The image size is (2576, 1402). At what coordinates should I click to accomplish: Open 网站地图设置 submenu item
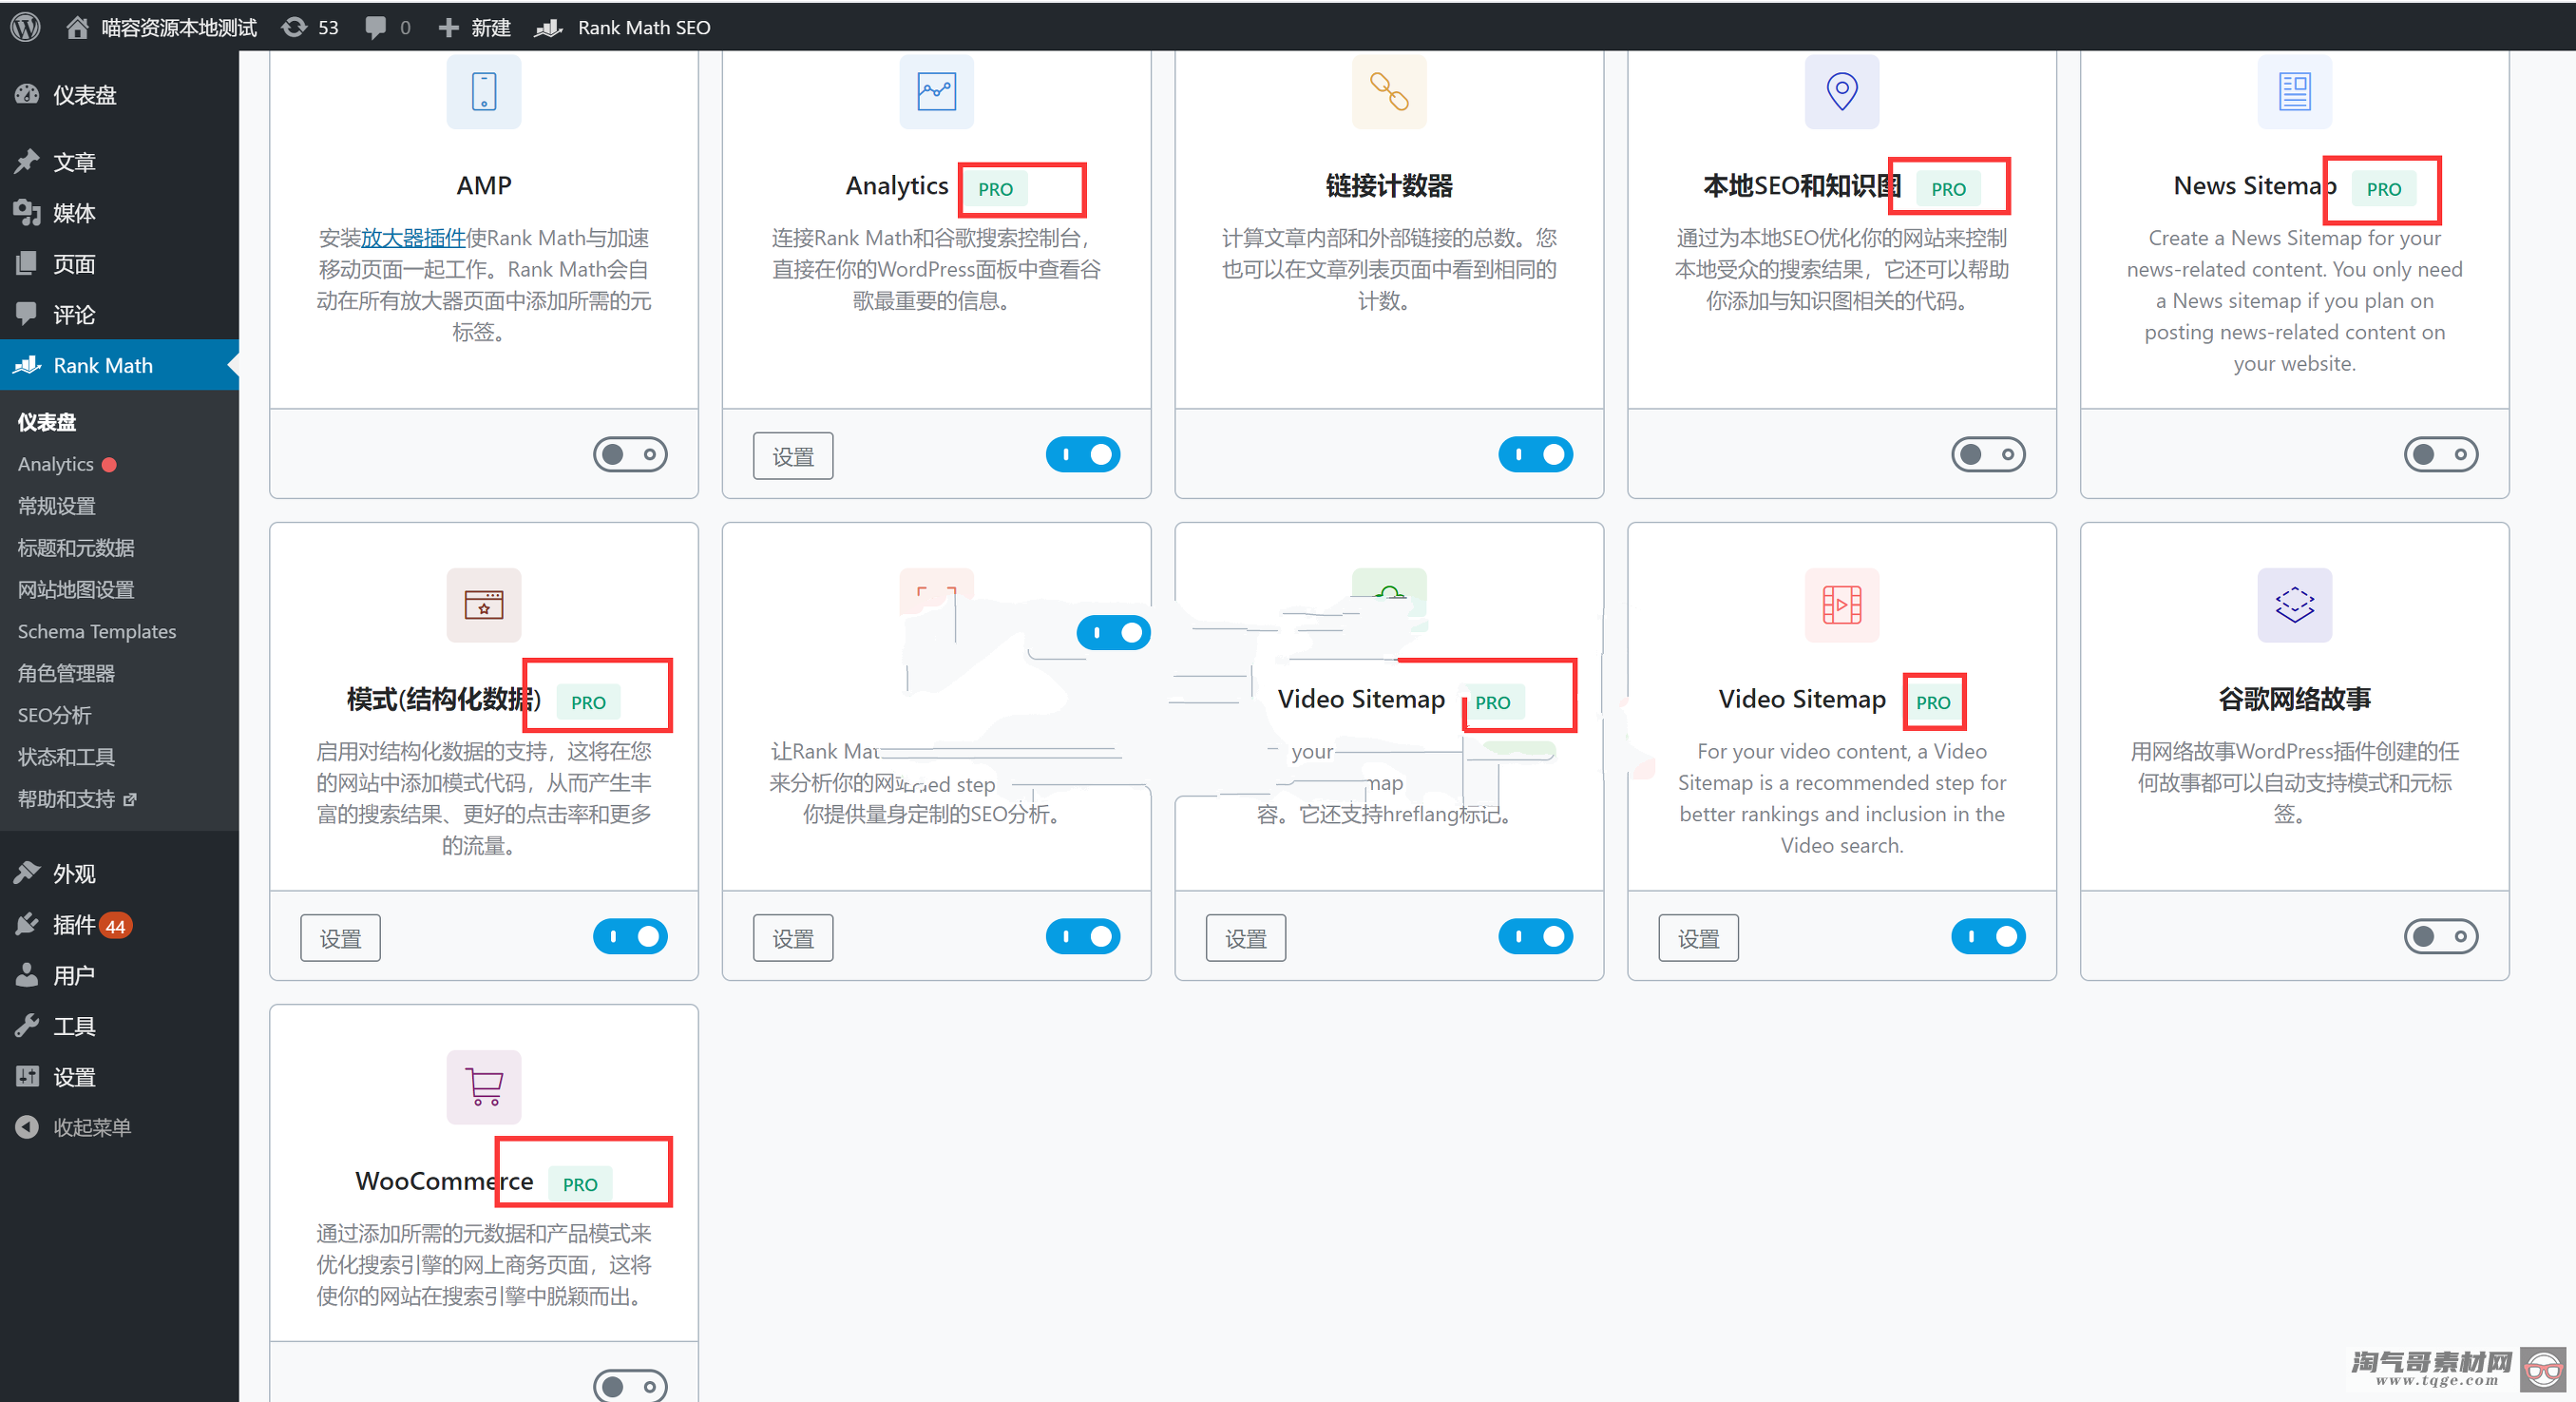(76, 590)
